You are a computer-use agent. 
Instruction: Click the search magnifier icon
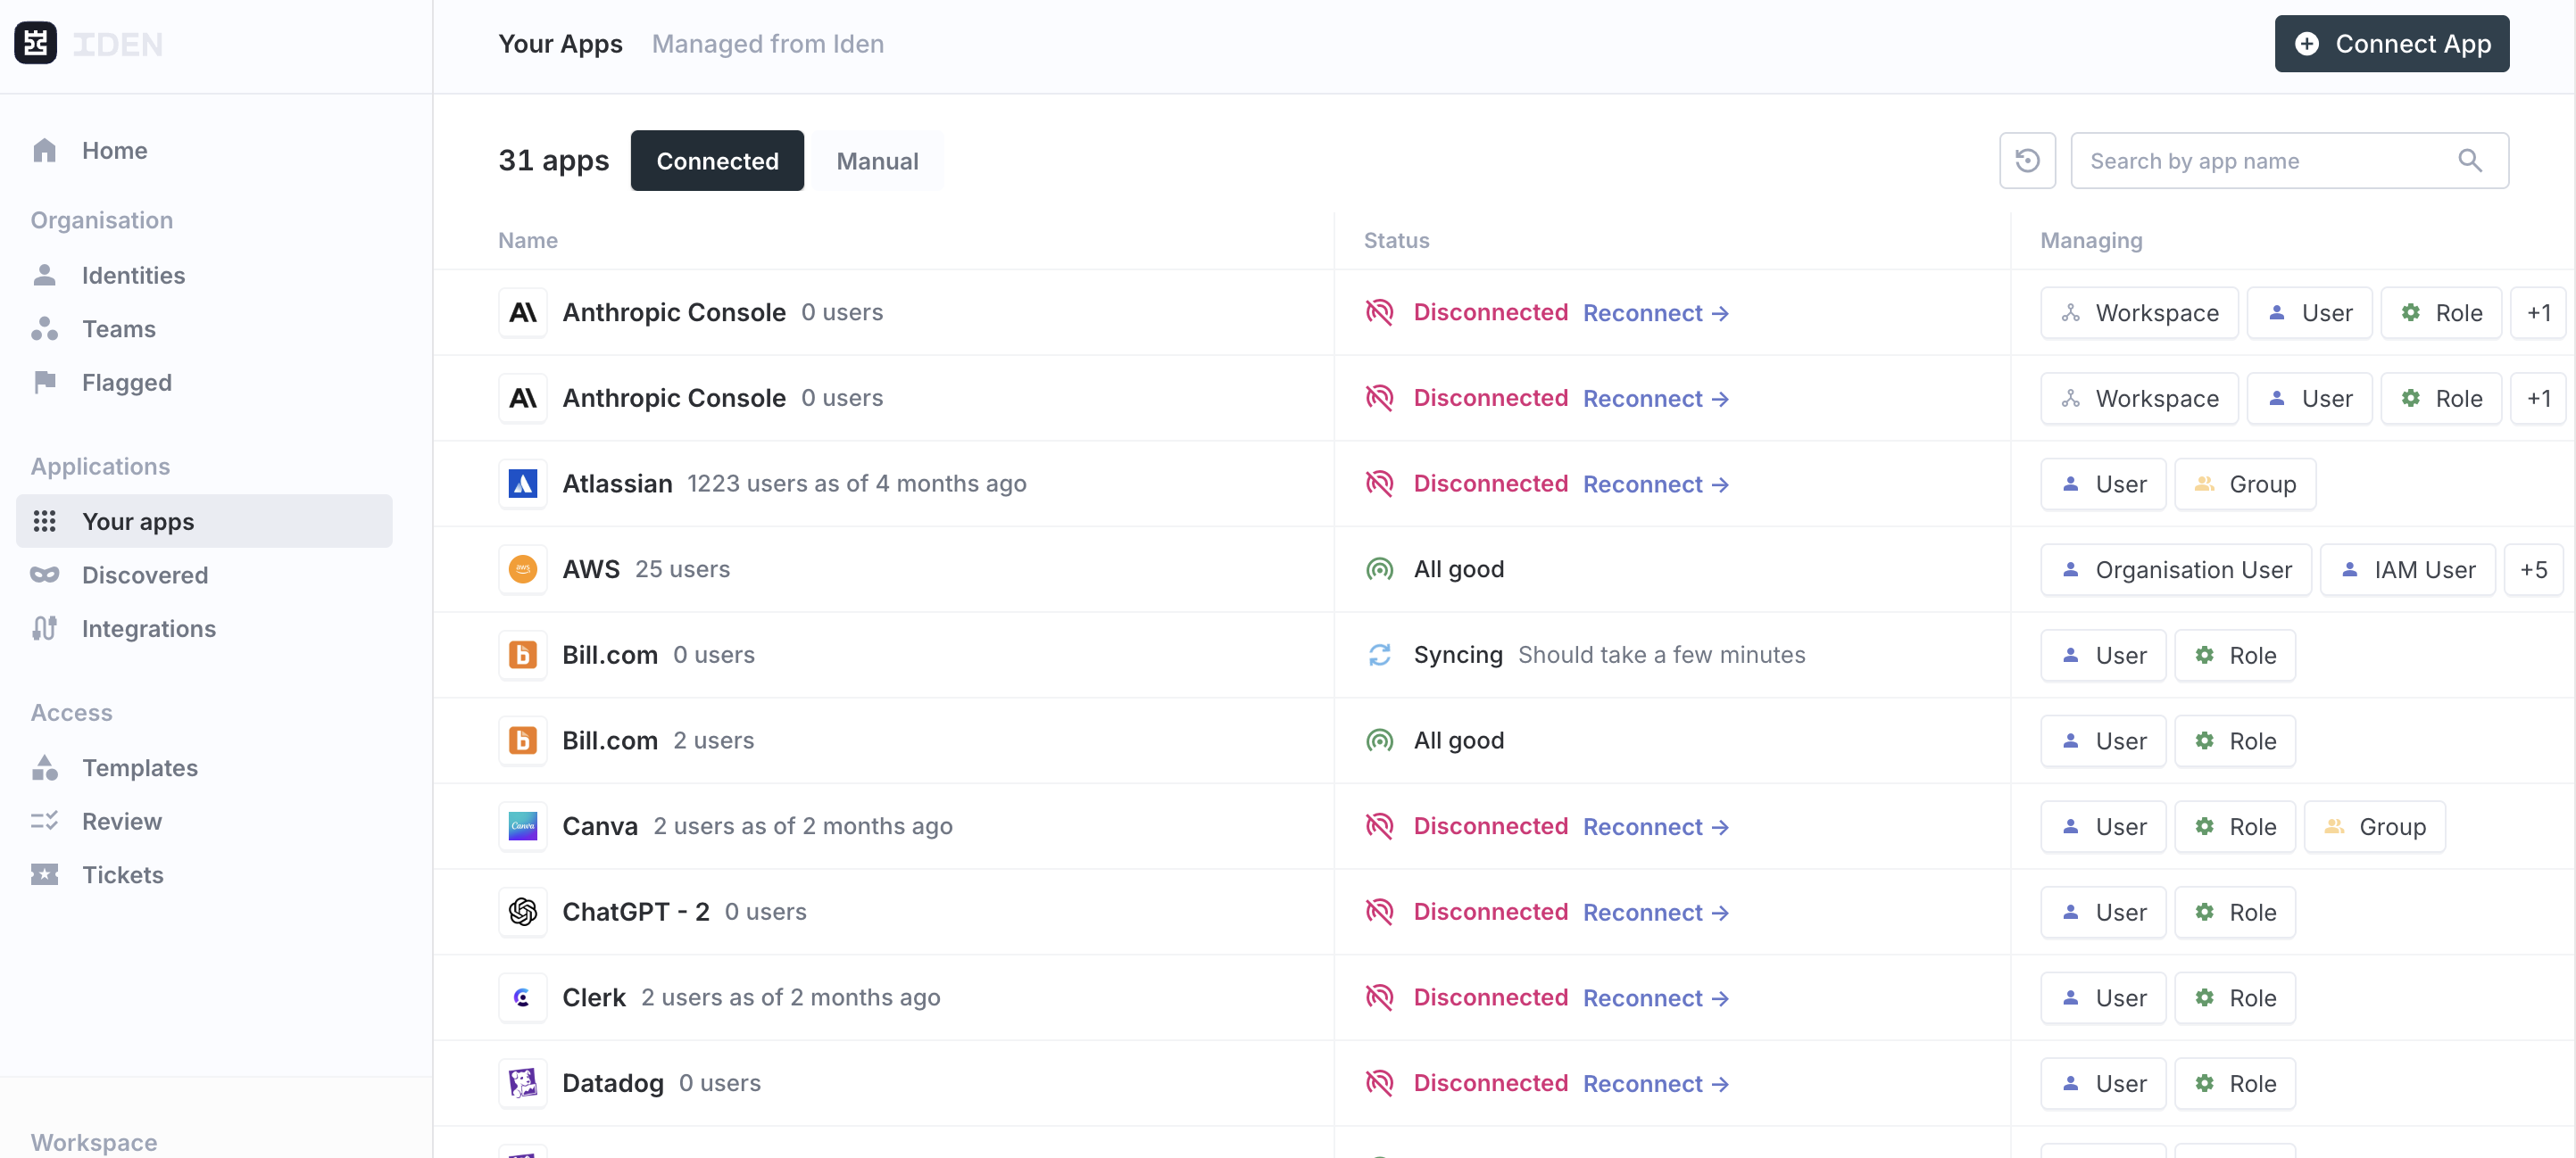pyautogui.click(x=2469, y=161)
